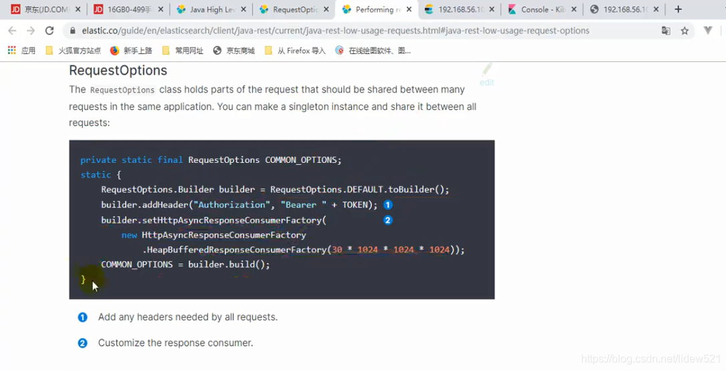
Task: Close the Performing requests tab
Action: [x=409, y=9]
